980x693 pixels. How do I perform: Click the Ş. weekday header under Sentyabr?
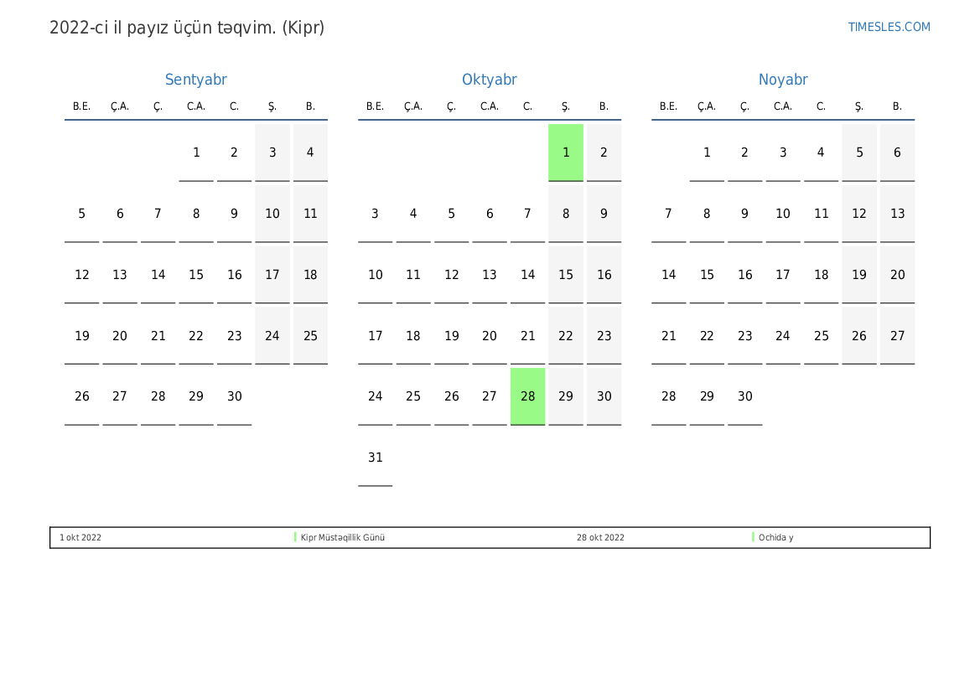[x=272, y=106]
